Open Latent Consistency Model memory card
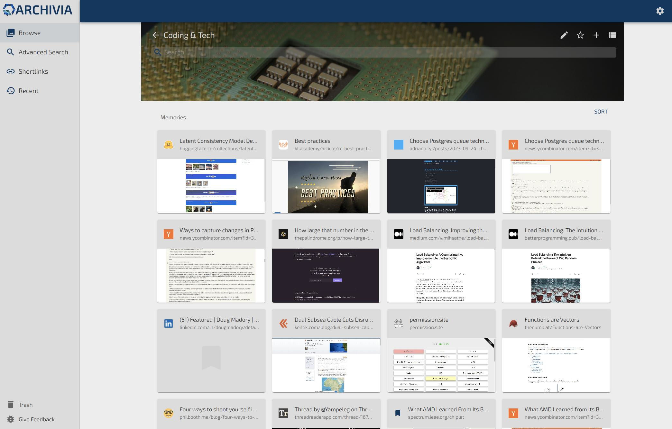The width and height of the screenshot is (672, 429). pos(218,141)
